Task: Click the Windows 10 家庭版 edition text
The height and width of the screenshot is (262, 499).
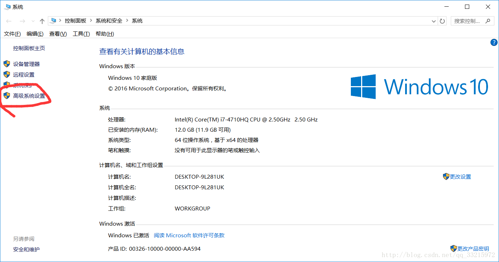Action: 133,78
